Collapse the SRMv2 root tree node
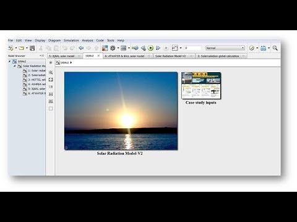This screenshot has width=297, height=222. point(9,61)
